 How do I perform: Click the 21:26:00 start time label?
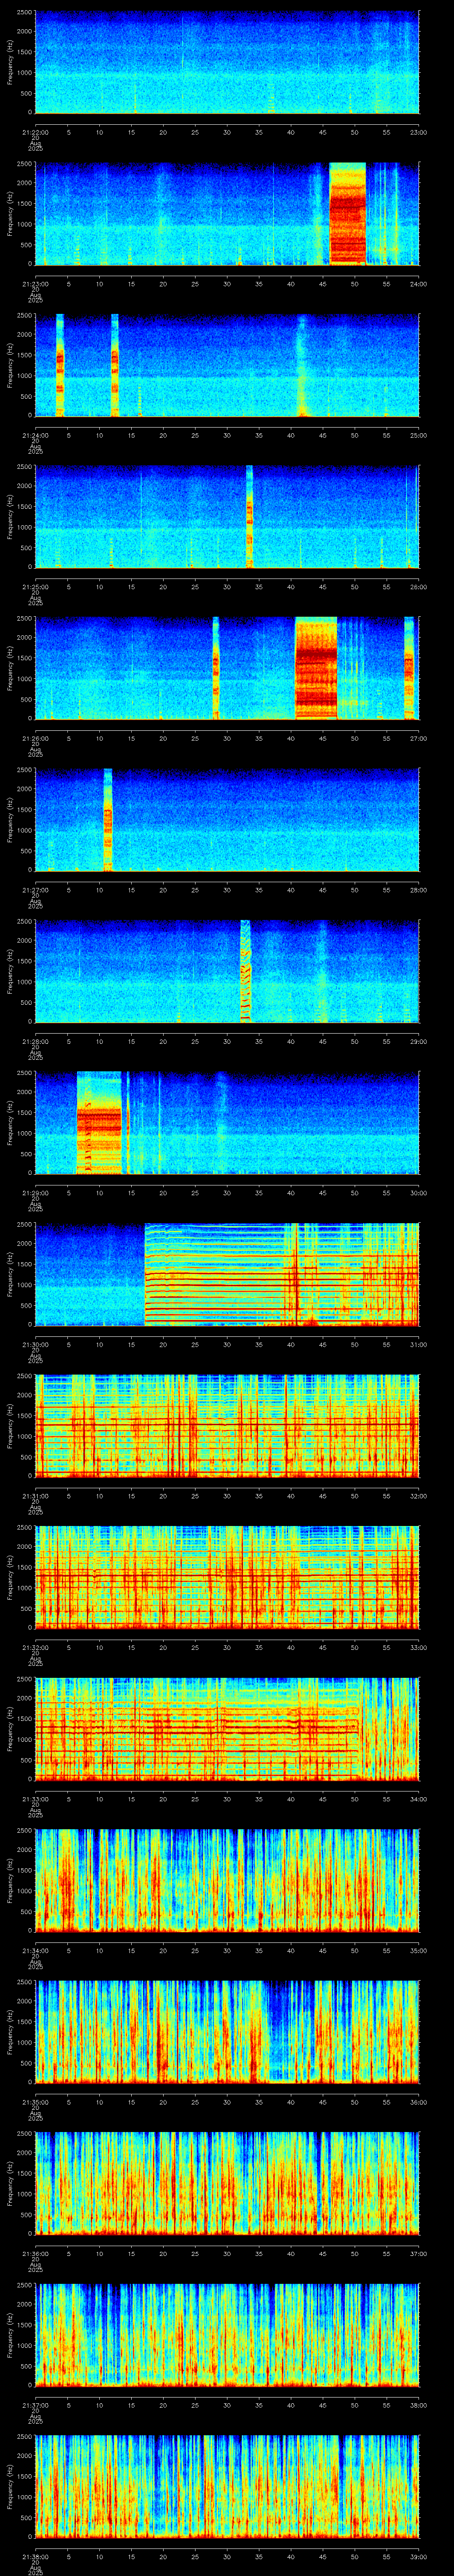coord(35,738)
